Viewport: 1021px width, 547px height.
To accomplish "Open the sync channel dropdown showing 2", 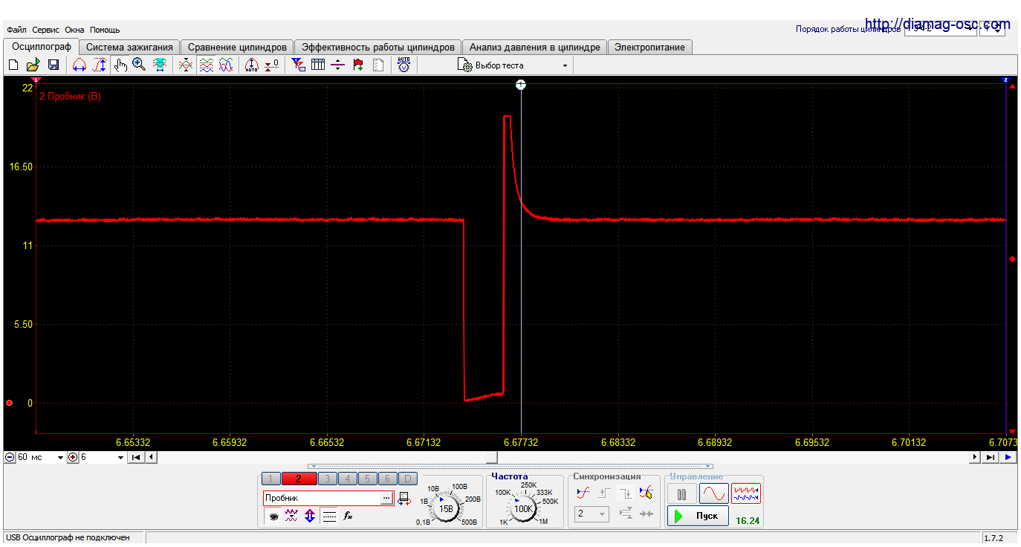I will click(x=591, y=514).
